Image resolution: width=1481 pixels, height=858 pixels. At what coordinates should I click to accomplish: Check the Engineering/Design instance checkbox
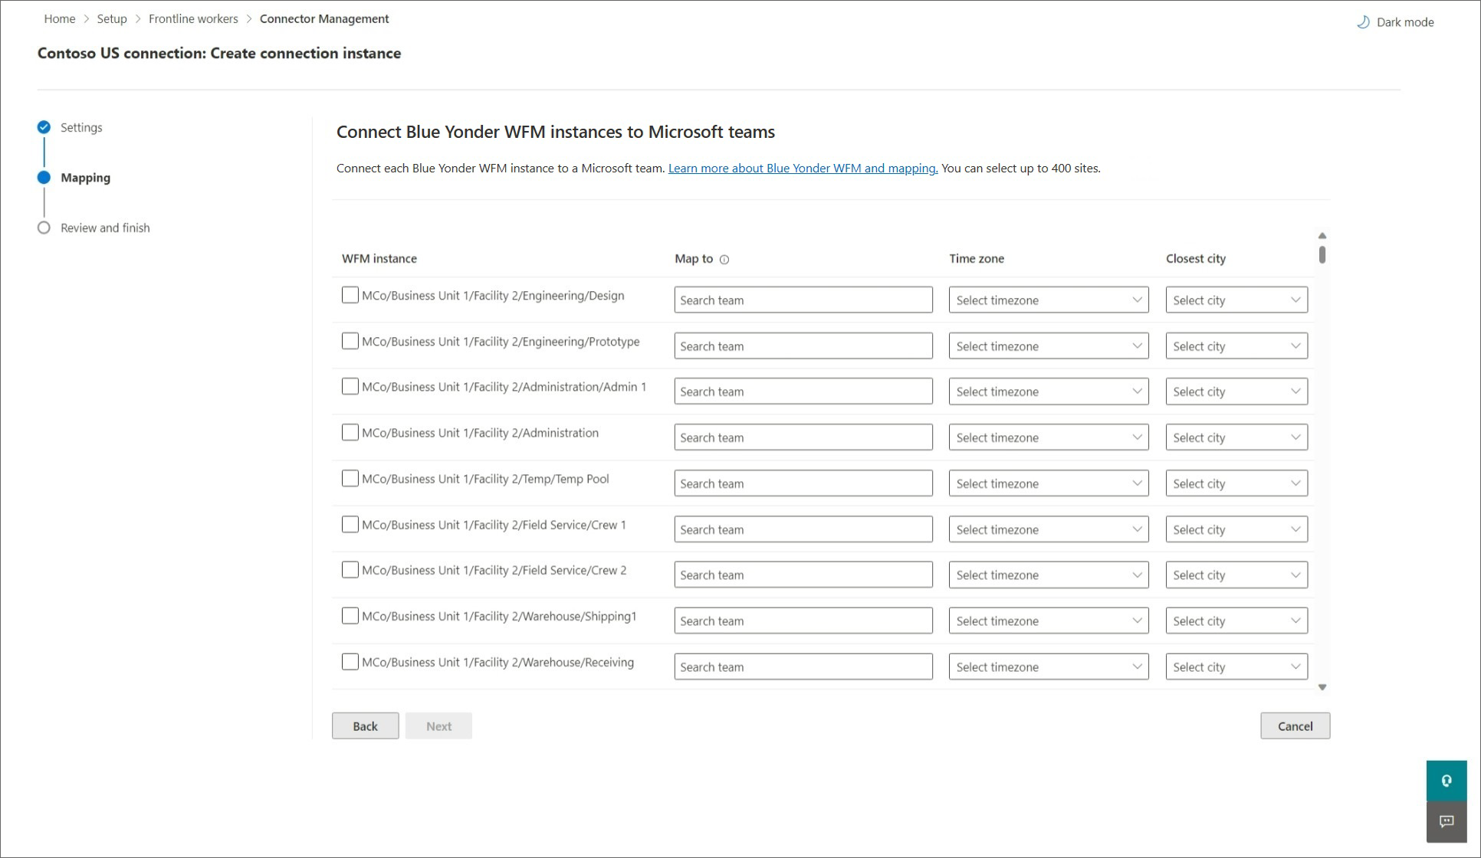[x=350, y=295]
